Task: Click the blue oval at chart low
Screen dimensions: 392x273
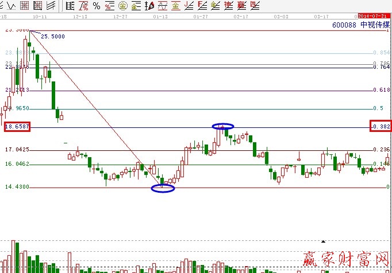Action: point(162,188)
